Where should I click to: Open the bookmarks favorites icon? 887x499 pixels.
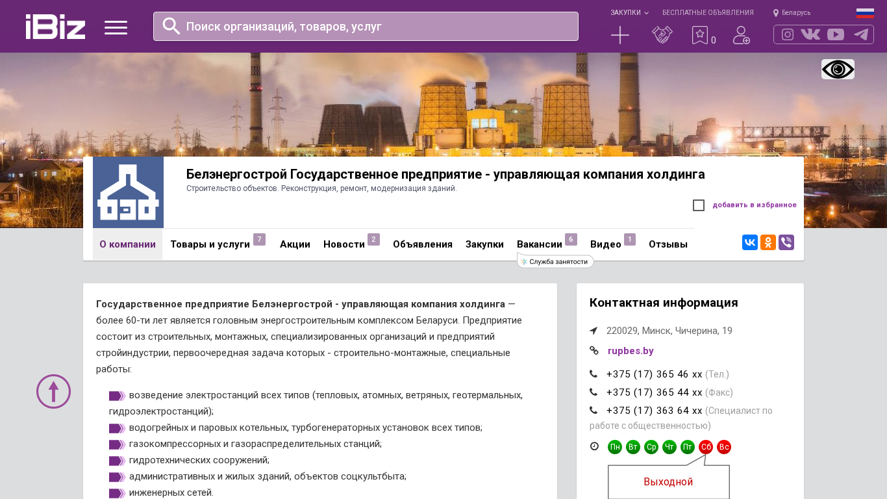pyautogui.click(x=699, y=35)
